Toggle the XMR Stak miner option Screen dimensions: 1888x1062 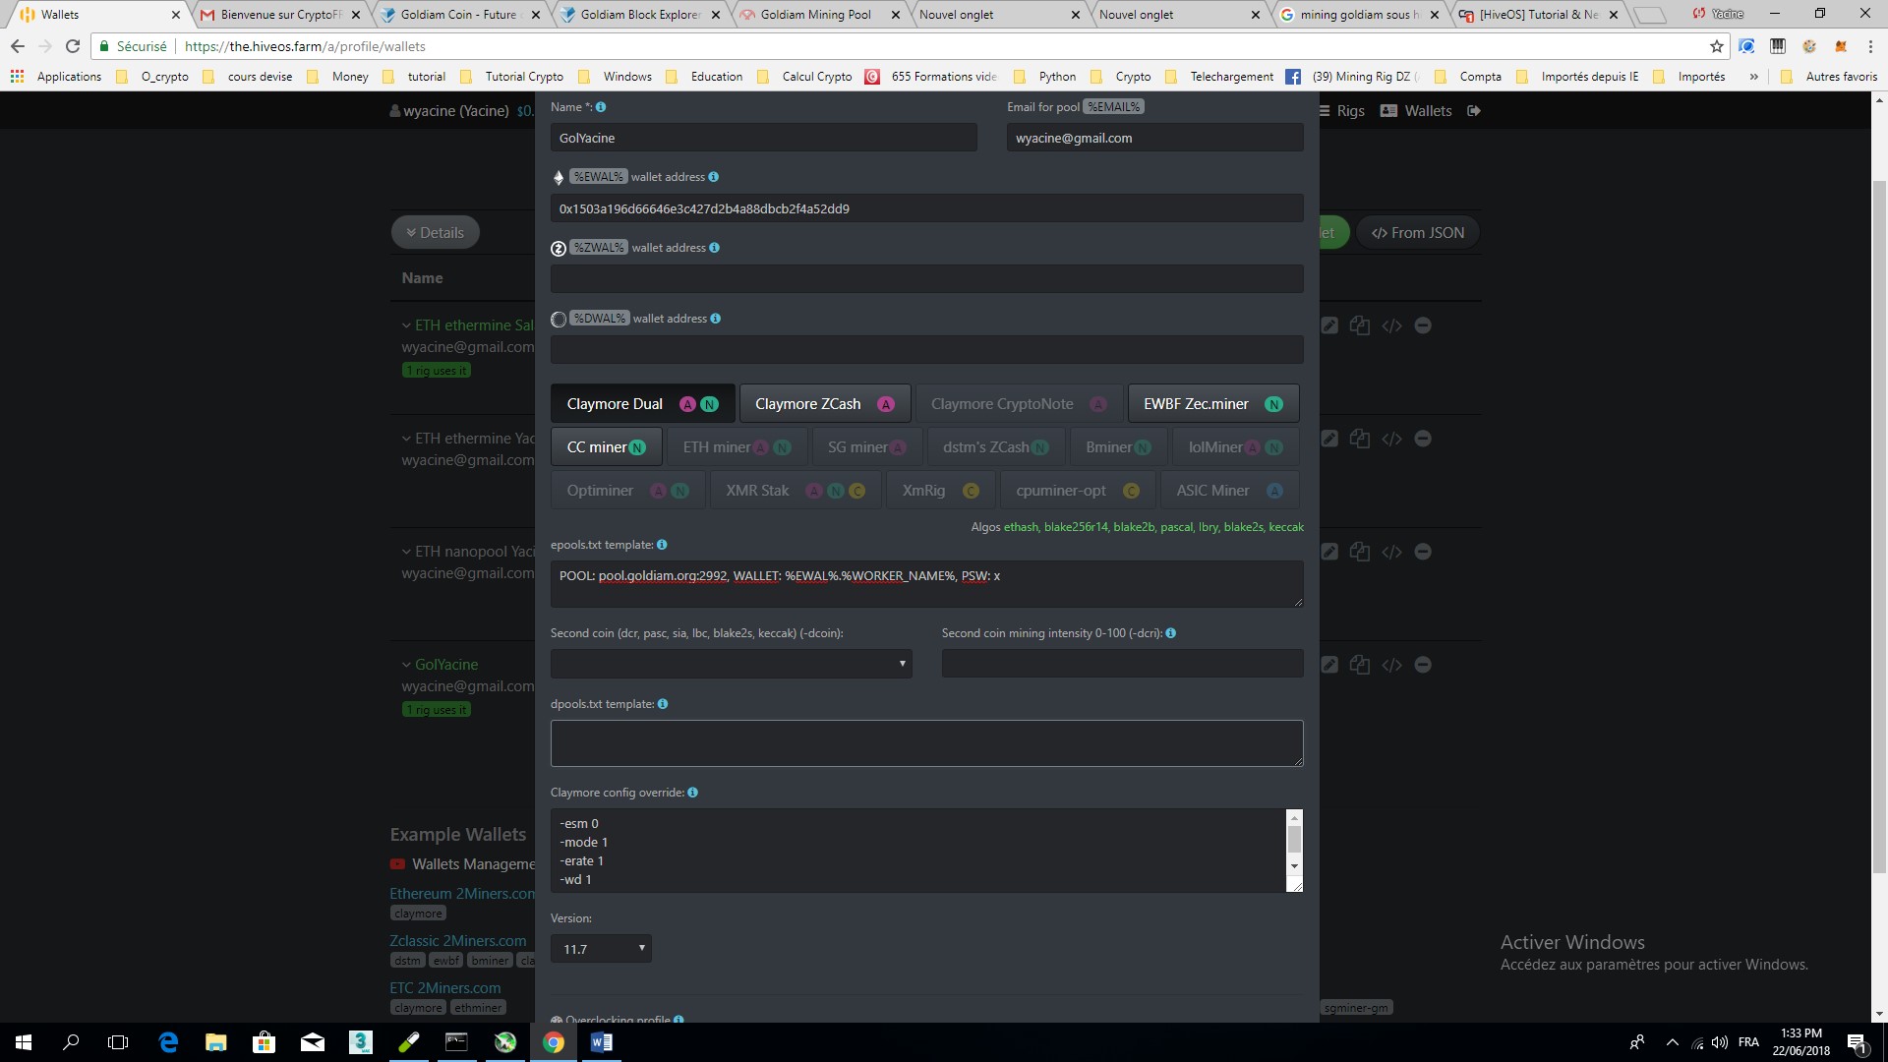tap(796, 491)
